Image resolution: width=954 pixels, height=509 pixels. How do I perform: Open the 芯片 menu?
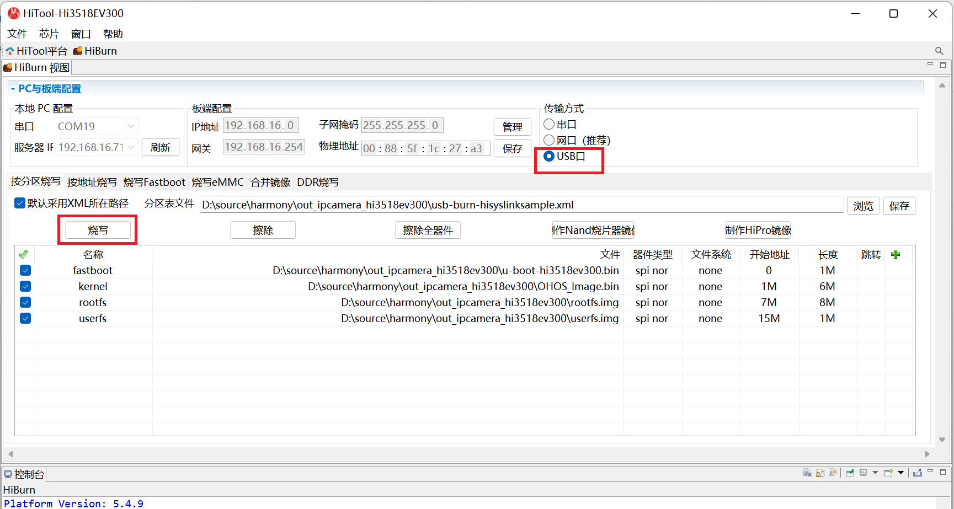49,34
